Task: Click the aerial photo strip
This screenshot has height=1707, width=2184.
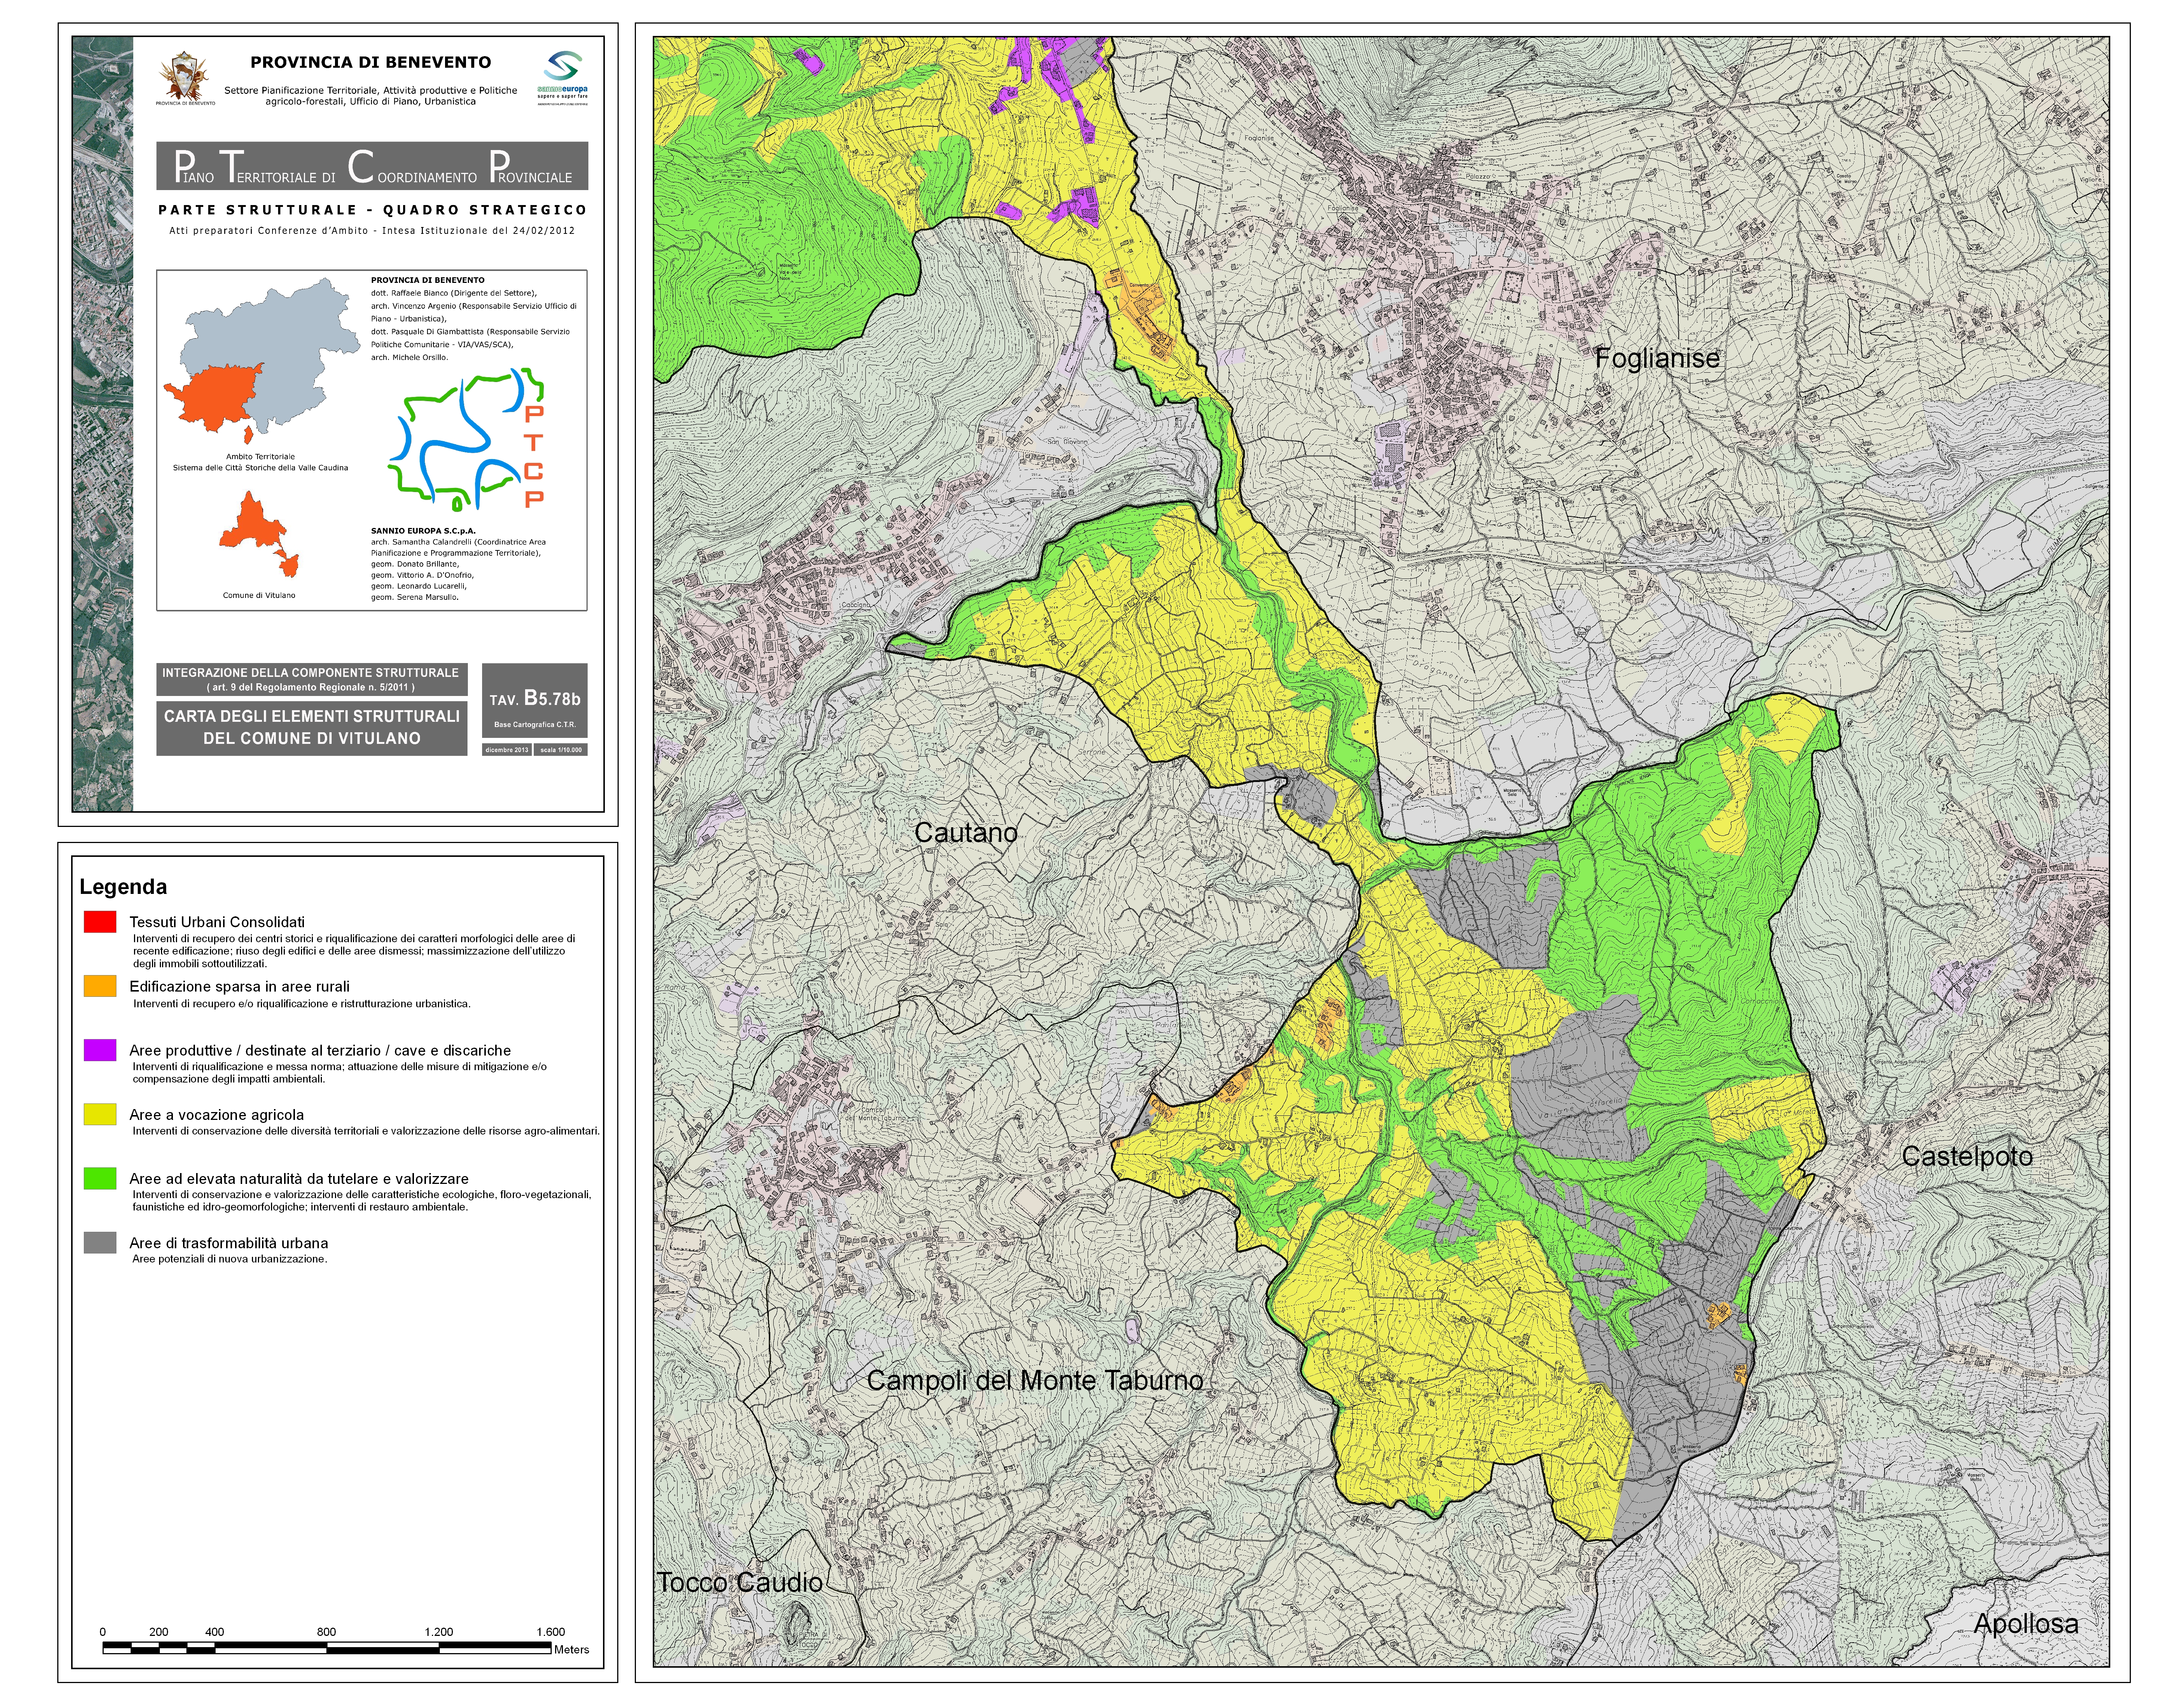Action: [103, 424]
